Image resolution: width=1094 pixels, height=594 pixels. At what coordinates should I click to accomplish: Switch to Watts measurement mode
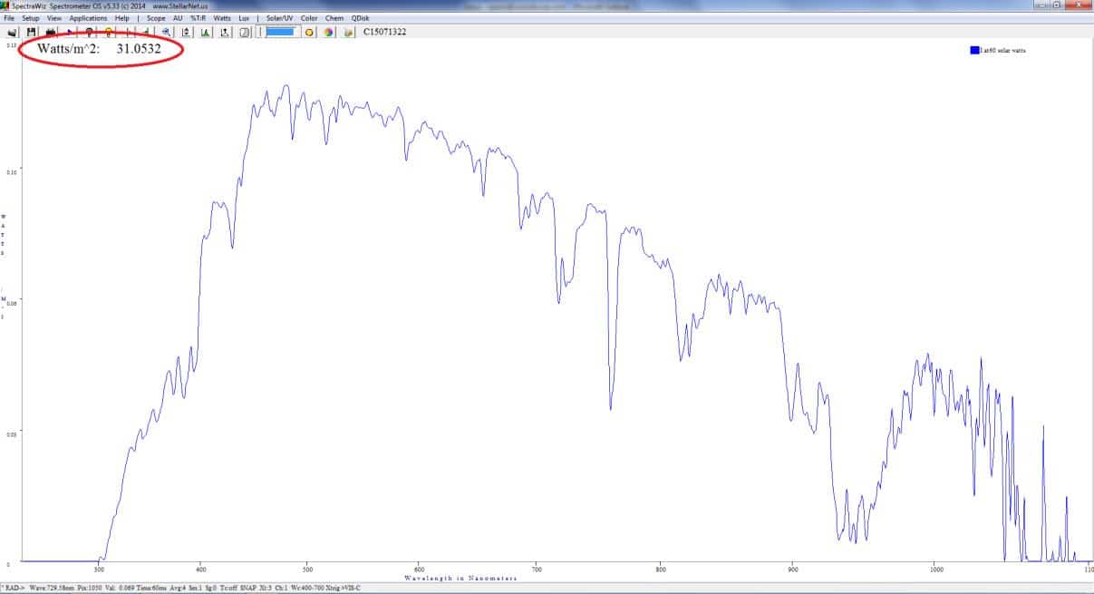pos(222,18)
